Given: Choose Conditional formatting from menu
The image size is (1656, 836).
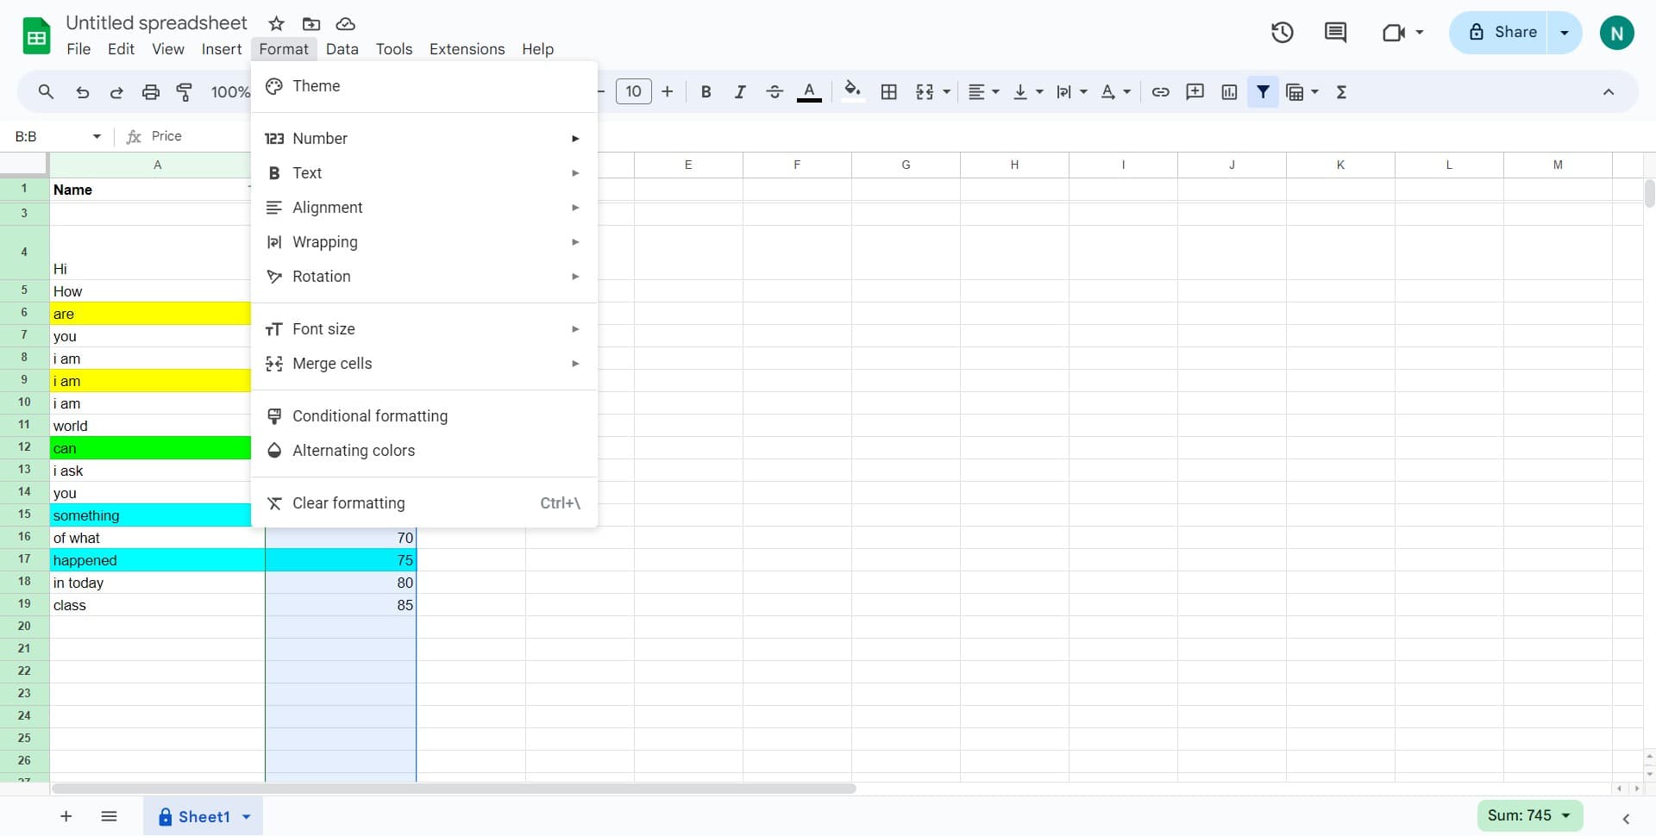Looking at the screenshot, I should pos(370,416).
